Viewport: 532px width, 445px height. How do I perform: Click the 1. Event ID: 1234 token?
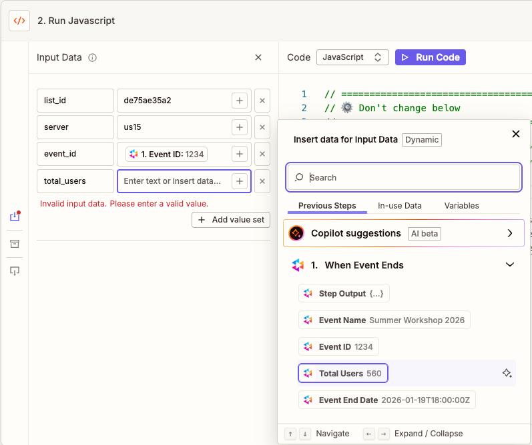click(167, 155)
